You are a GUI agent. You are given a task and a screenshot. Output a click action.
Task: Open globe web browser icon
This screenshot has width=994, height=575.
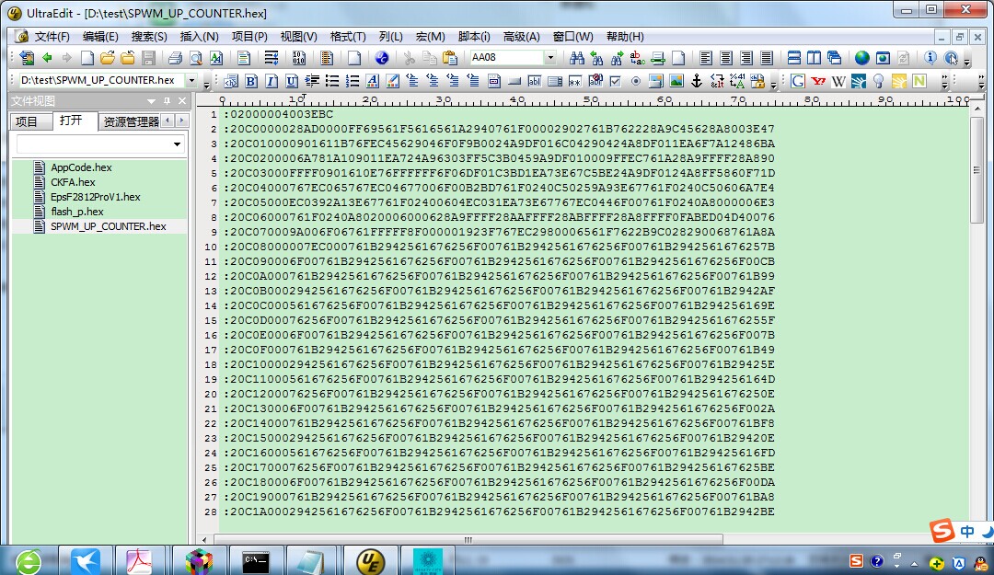click(x=862, y=58)
